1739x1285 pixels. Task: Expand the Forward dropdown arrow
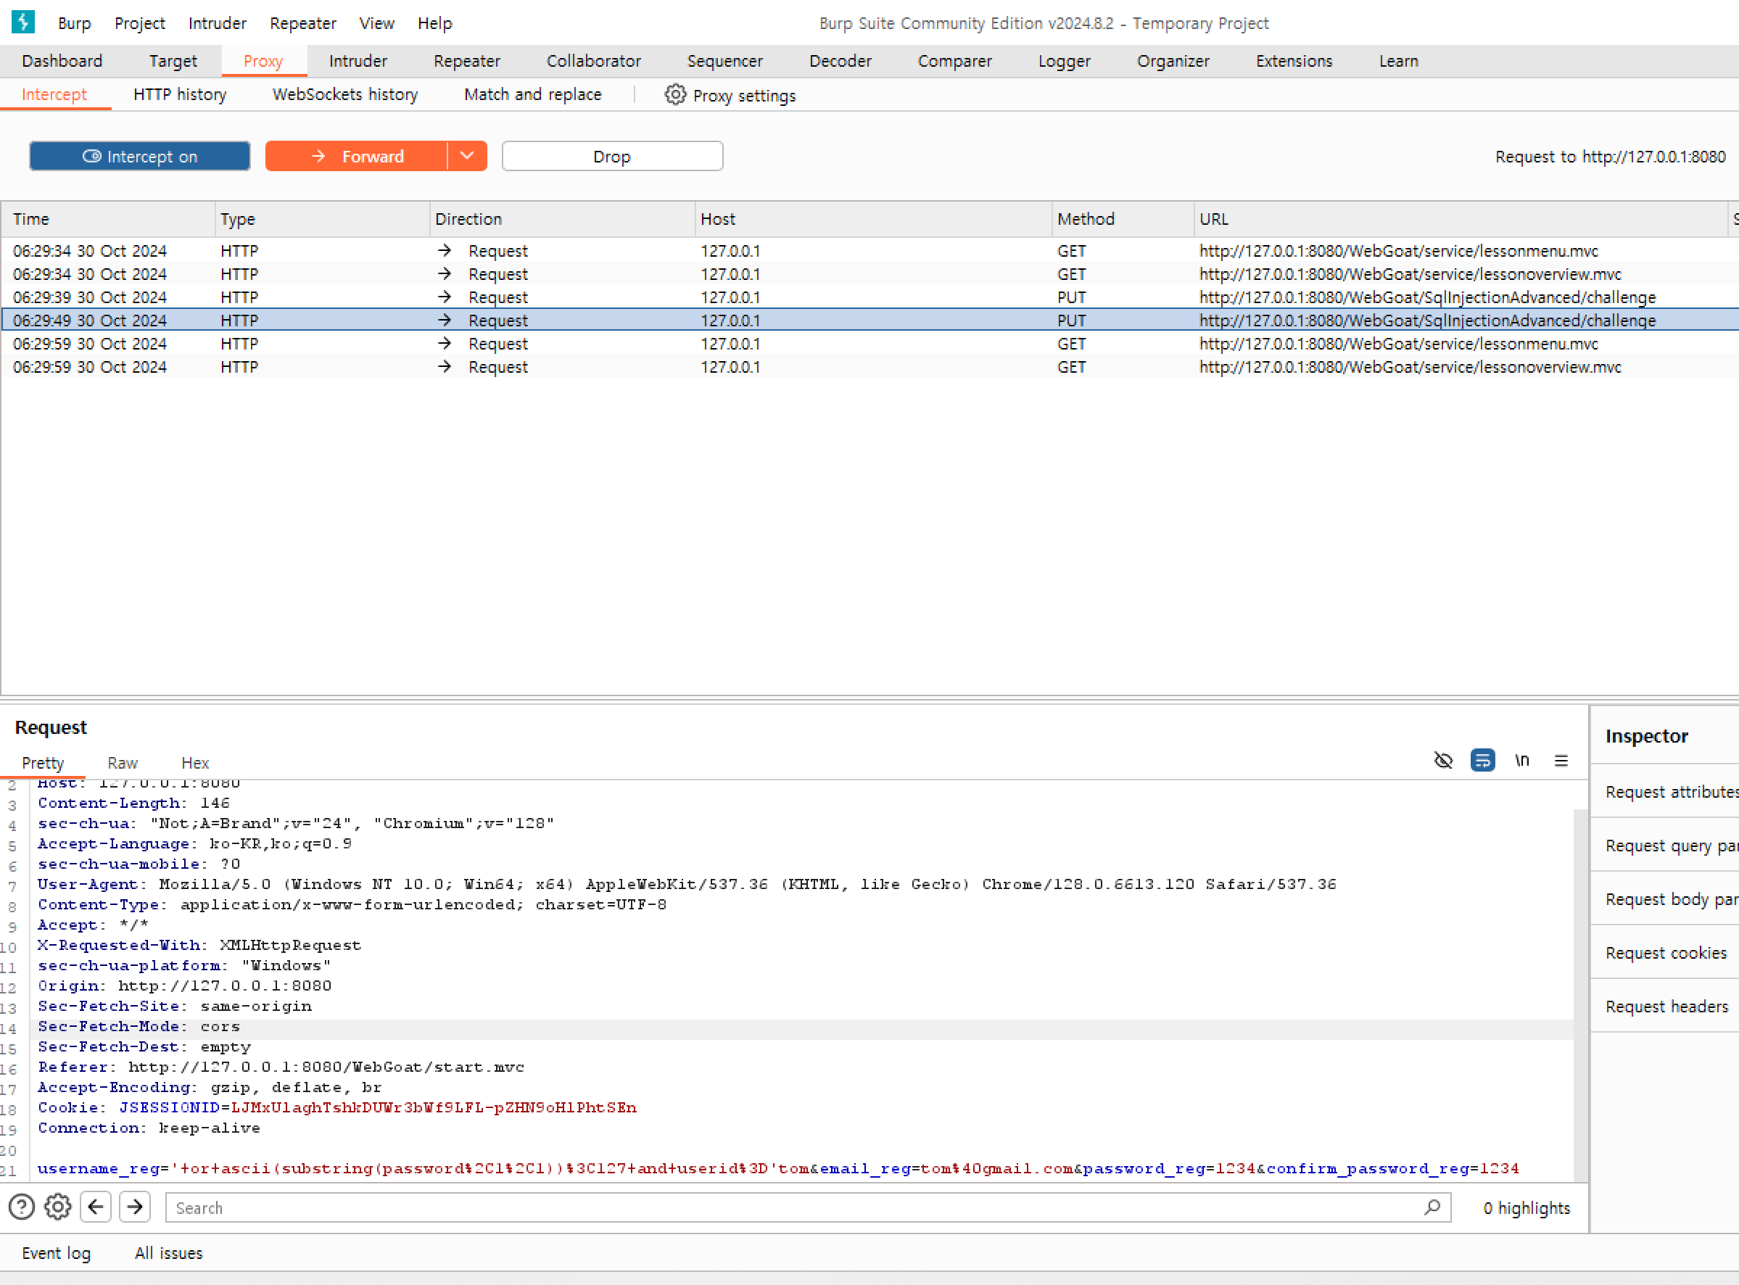(468, 157)
